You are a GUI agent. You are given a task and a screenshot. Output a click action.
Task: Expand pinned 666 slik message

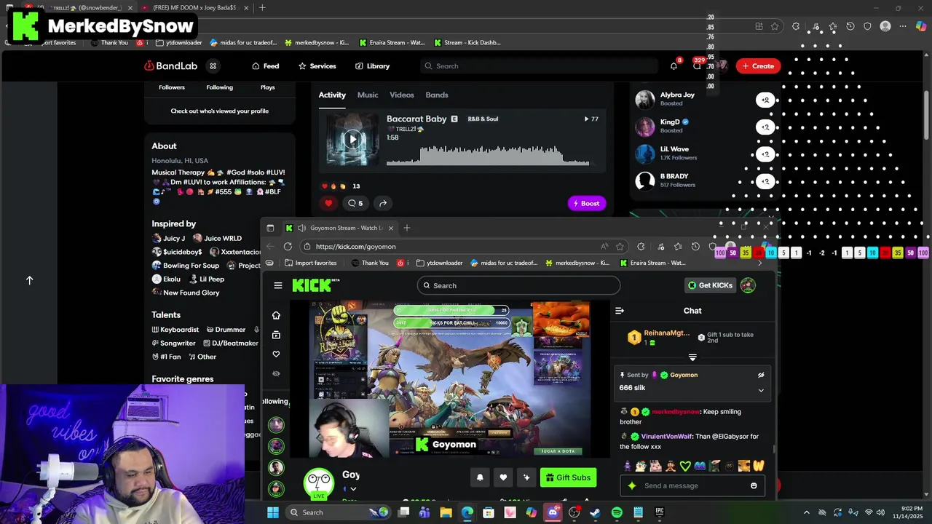pyautogui.click(x=761, y=390)
